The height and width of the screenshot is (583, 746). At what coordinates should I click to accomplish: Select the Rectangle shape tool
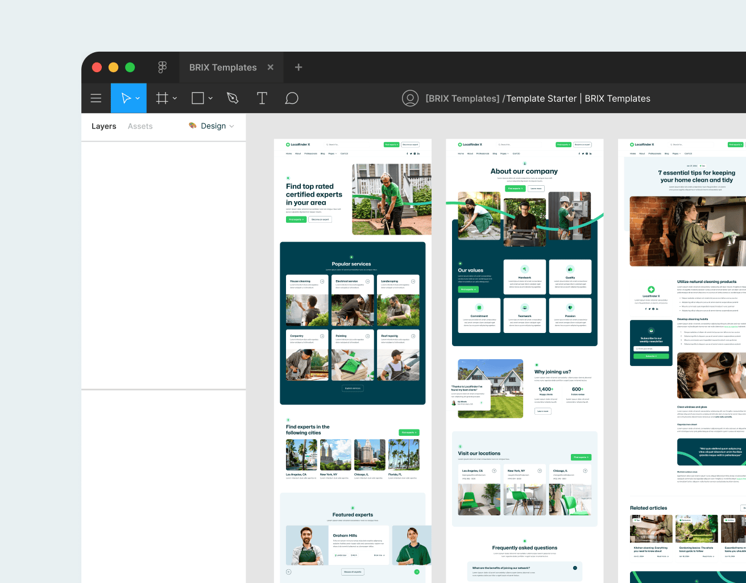(x=198, y=98)
